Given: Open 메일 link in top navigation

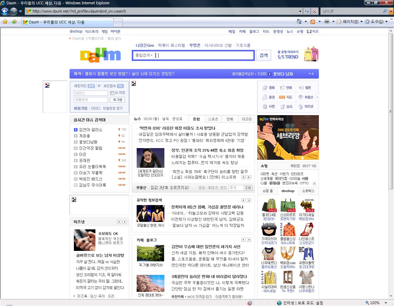Looking at the screenshot, I should pos(232,31).
